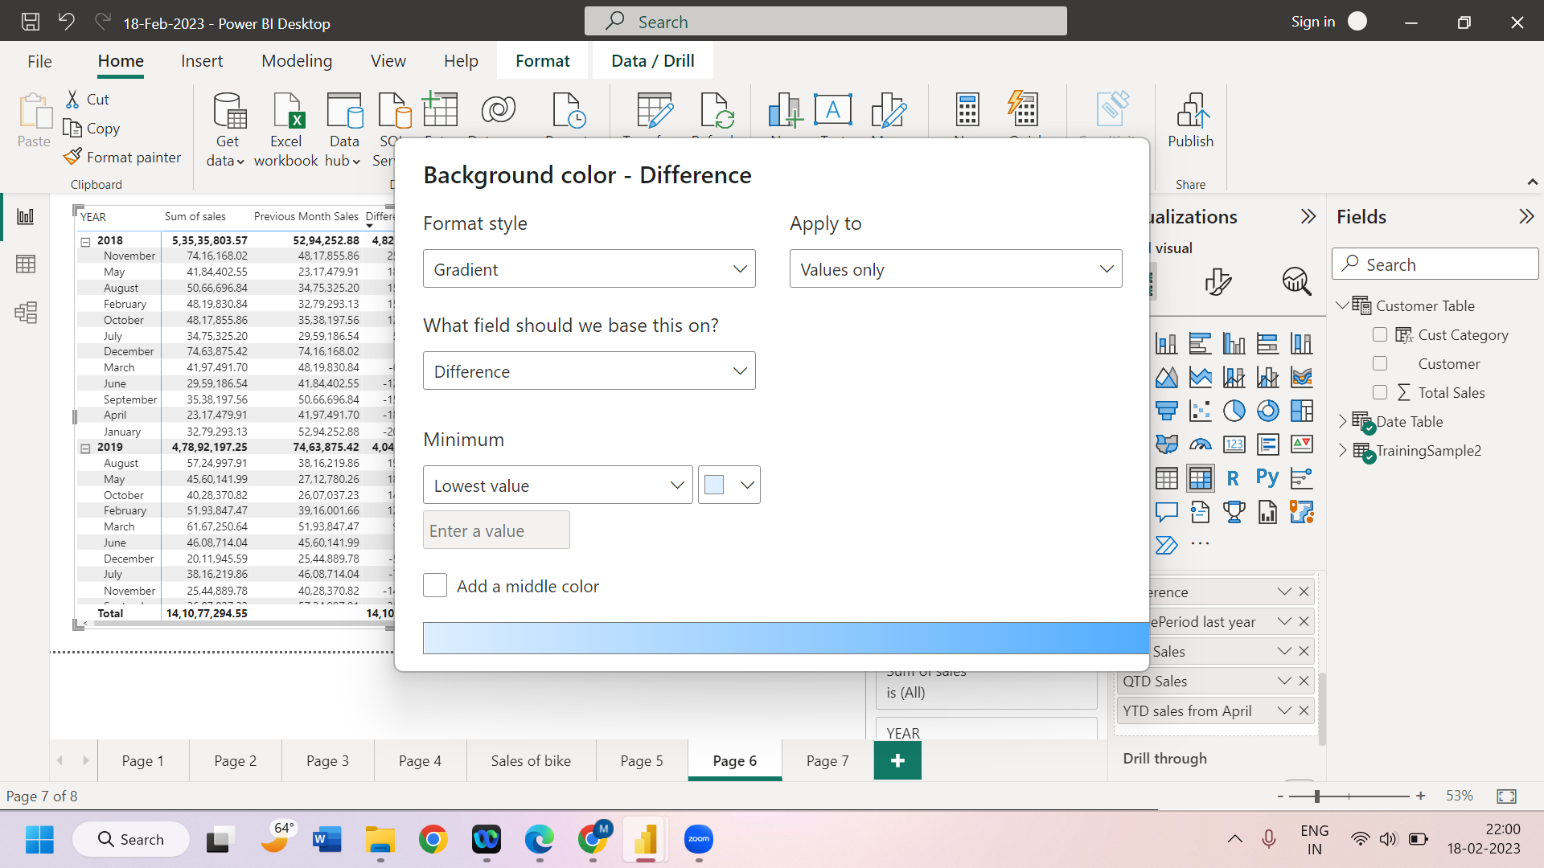Choose the Gauge visual icon

coord(1200,444)
